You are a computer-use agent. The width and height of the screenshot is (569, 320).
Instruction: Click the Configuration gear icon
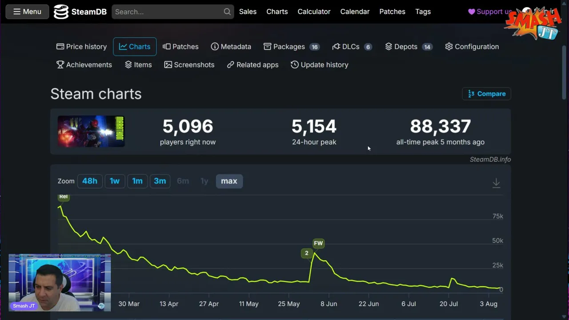[449, 47]
